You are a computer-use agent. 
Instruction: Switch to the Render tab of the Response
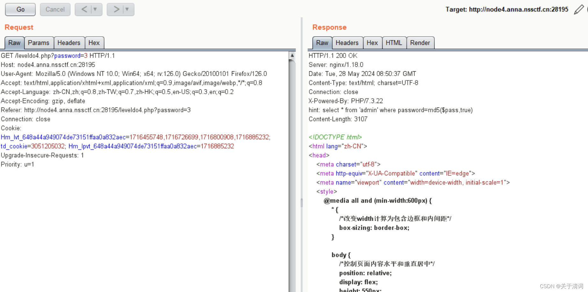click(x=420, y=43)
